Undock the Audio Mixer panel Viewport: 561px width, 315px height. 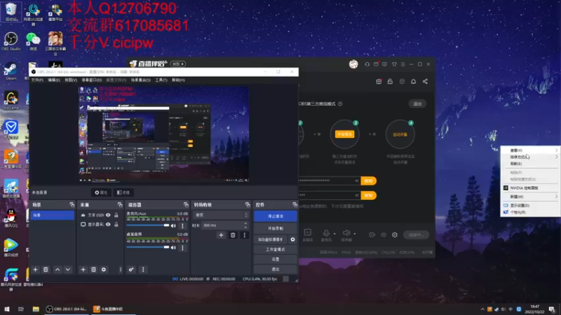(x=186, y=204)
